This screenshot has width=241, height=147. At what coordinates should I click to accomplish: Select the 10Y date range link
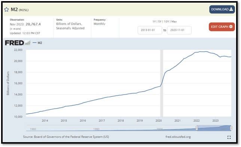point(167,22)
